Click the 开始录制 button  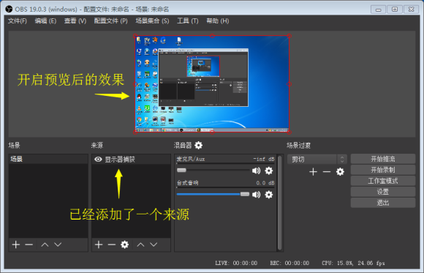(383, 170)
